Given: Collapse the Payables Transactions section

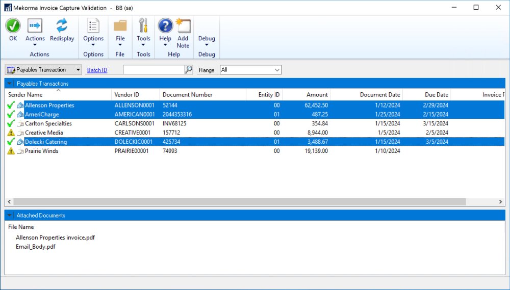Looking at the screenshot, I should click(10, 83).
